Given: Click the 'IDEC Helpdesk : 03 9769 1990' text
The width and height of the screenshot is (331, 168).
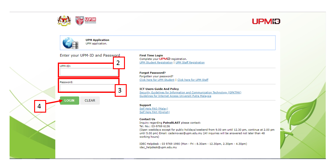Looking at the screenshot, I should [x=160, y=144].
